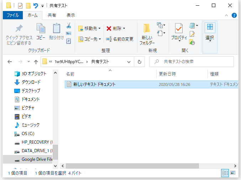The height and width of the screenshot is (180, 241).
Task: Go forward with the right arrow
Action: pos(20,62)
